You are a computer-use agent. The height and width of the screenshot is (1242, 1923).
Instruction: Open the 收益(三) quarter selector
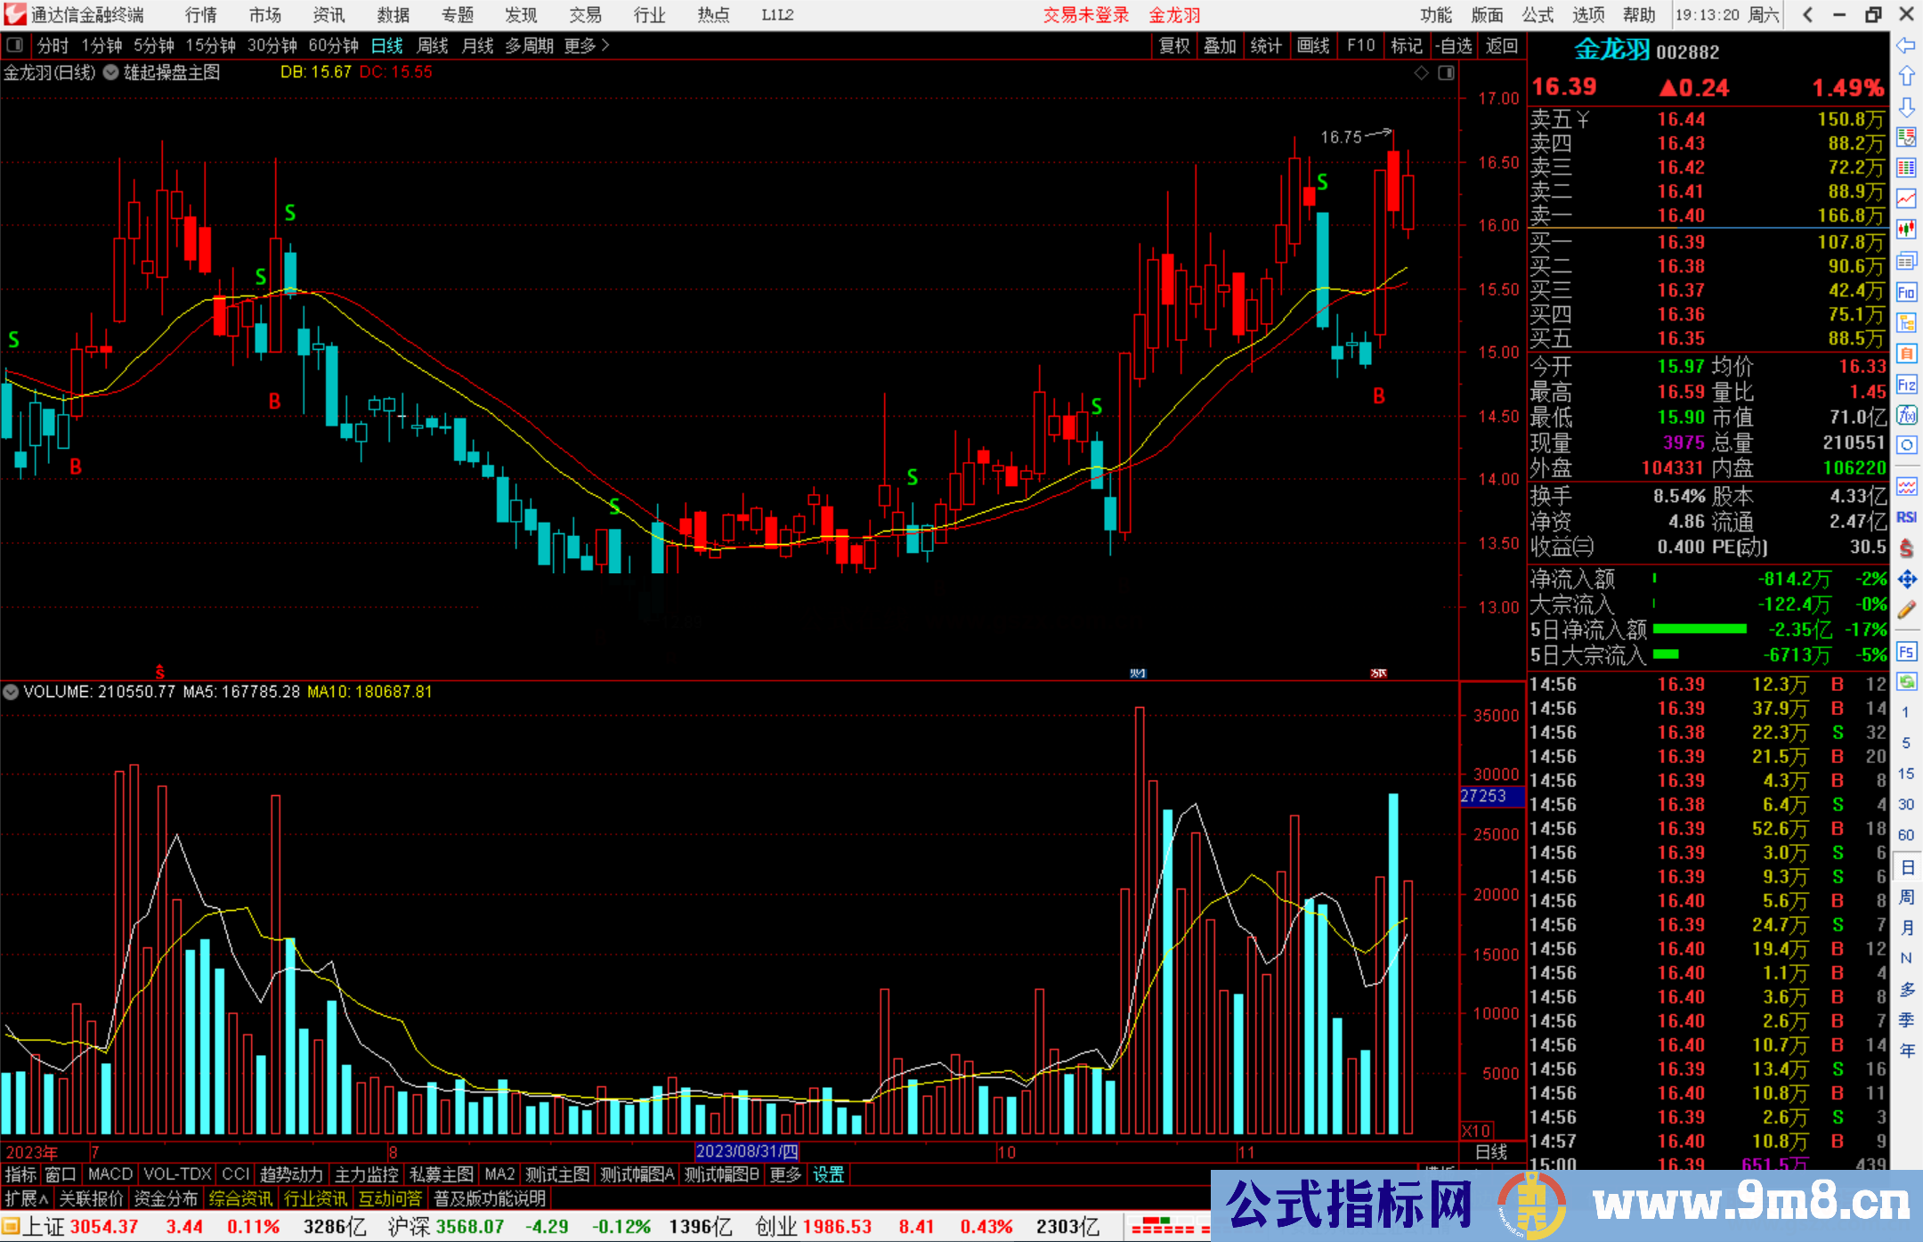(x=1562, y=547)
